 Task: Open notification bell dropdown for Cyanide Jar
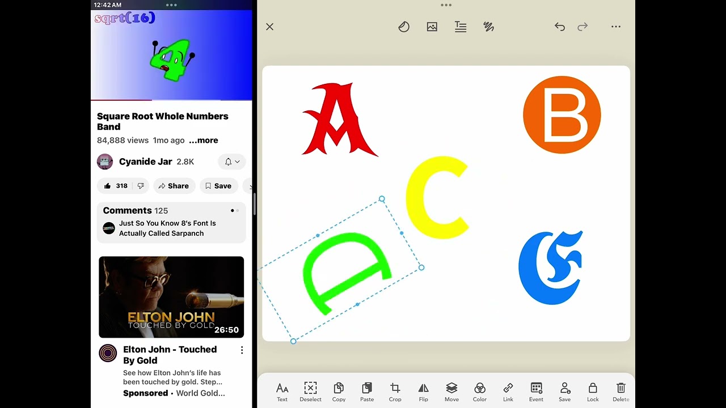click(x=232, y=161)
